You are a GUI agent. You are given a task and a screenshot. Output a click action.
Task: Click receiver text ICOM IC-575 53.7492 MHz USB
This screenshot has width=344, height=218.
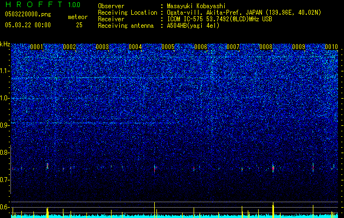[x=219, y=19]
